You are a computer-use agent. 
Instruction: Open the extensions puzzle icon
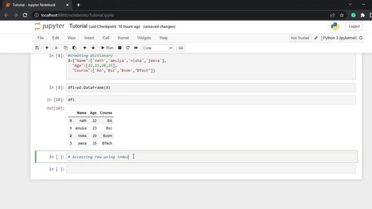coord(363,15)
